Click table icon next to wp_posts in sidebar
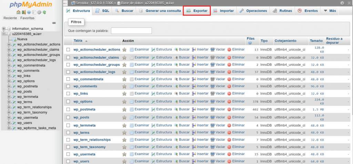Viewport: 353px width, 164px height. (14, 91)
